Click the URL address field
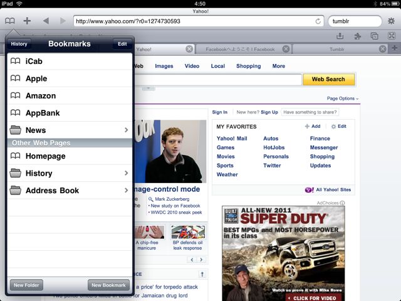This screenshot has height=301, width=401. pos(199,21)
